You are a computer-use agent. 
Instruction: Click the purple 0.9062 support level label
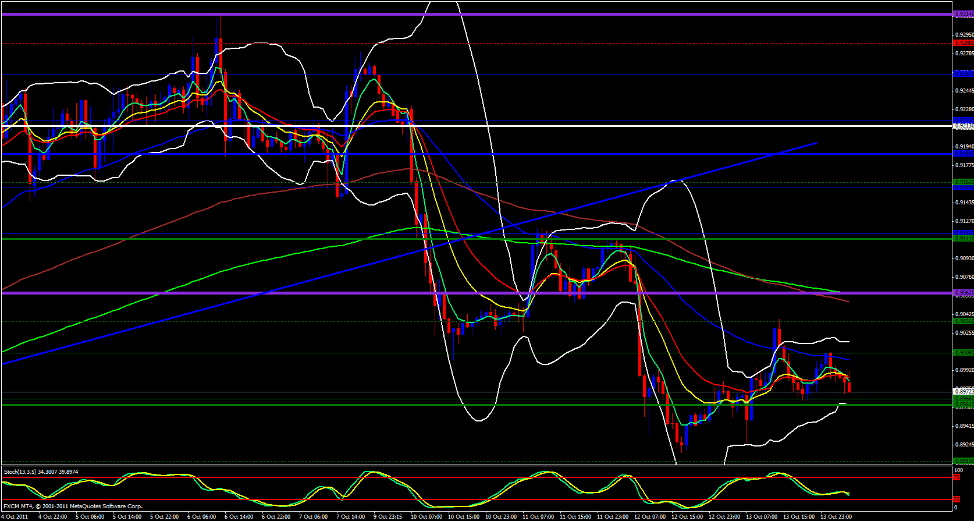(x=962, y=293)
